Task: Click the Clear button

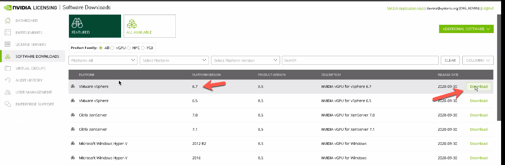Action: tap(450, 60)
